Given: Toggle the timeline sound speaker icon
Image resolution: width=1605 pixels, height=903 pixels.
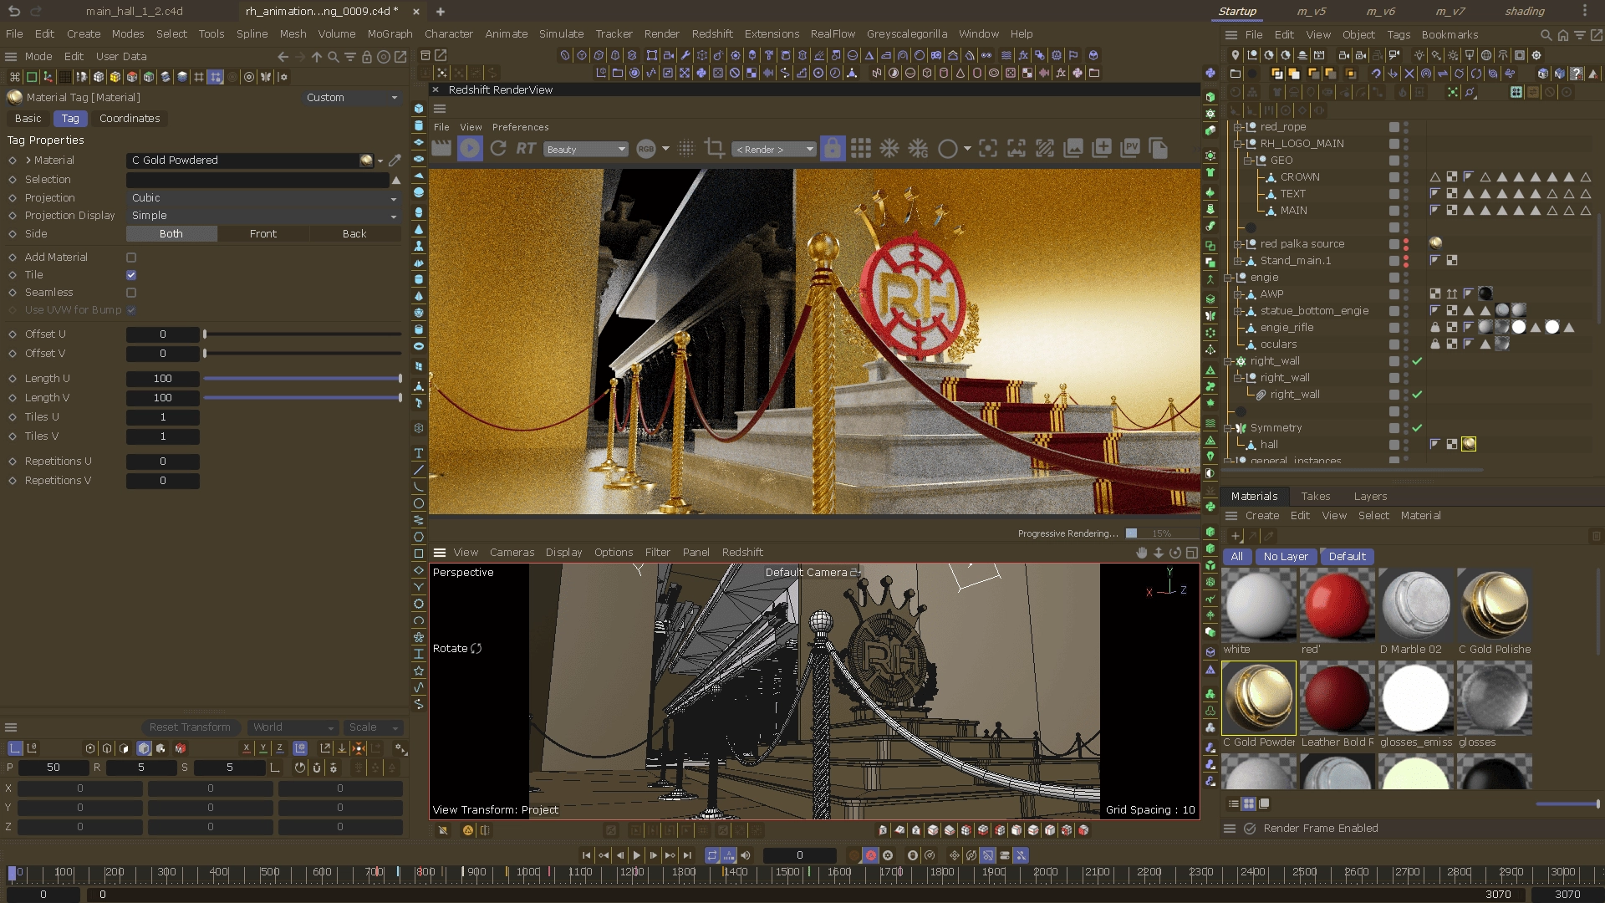Looking at the screenshot, I should click(746, 855).
